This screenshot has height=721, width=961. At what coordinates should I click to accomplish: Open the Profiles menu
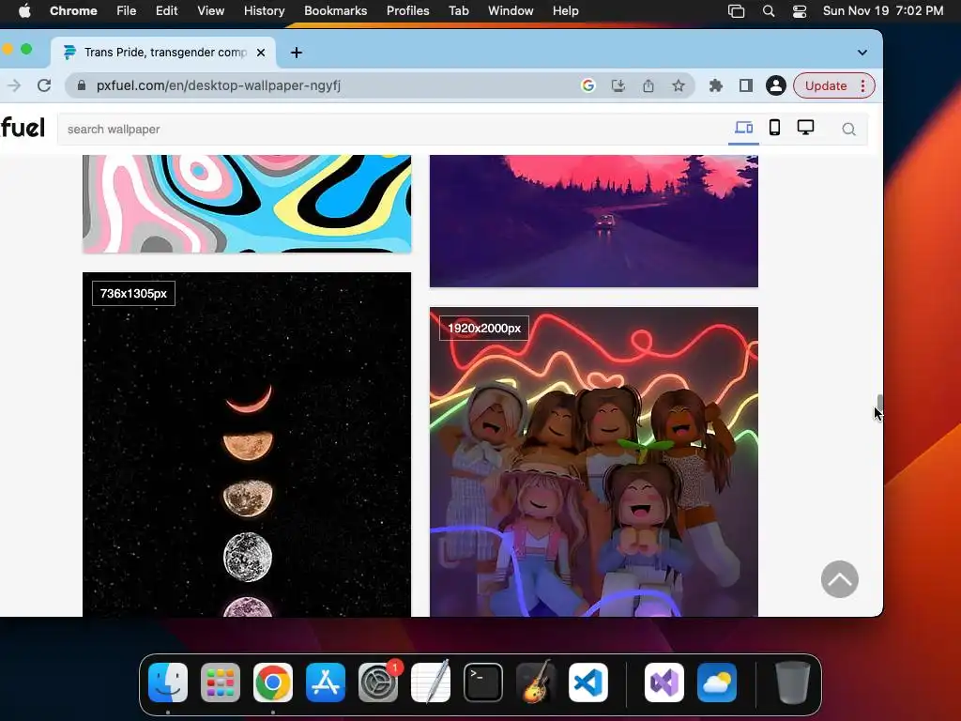pos(407,11)
